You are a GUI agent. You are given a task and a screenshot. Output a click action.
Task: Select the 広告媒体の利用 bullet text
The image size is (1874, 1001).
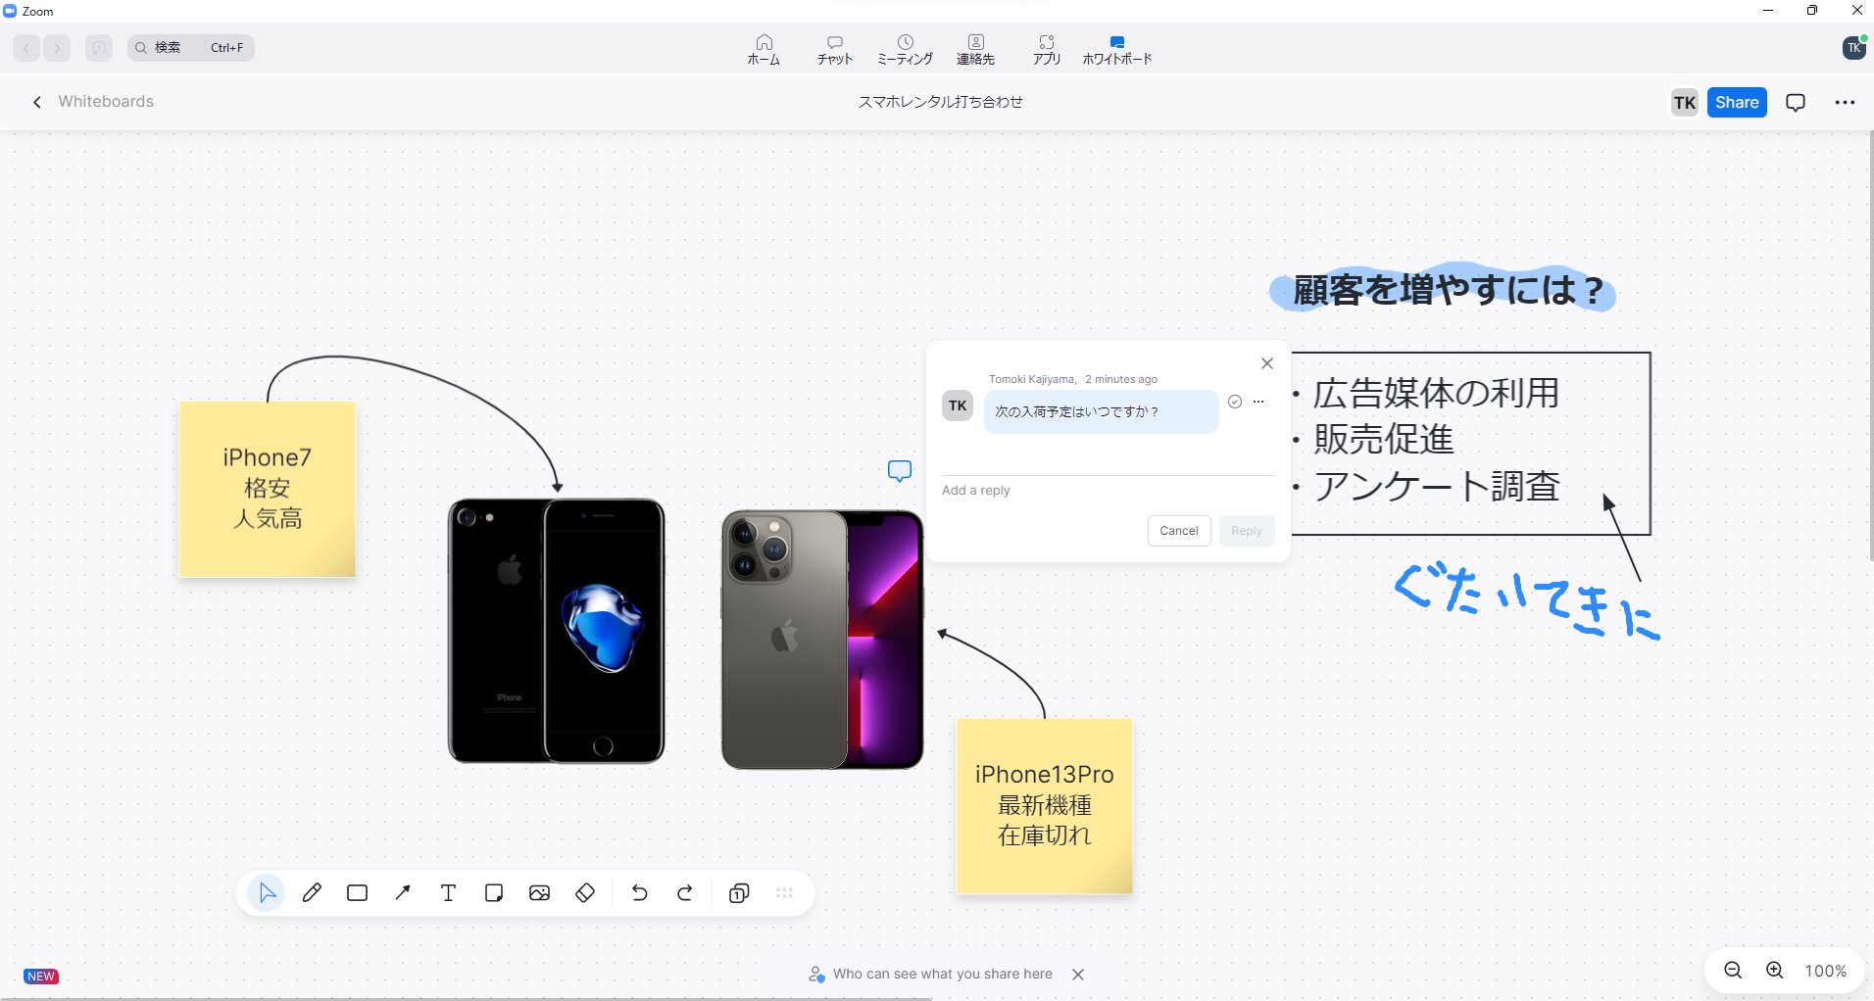[x=1436, y=393]
